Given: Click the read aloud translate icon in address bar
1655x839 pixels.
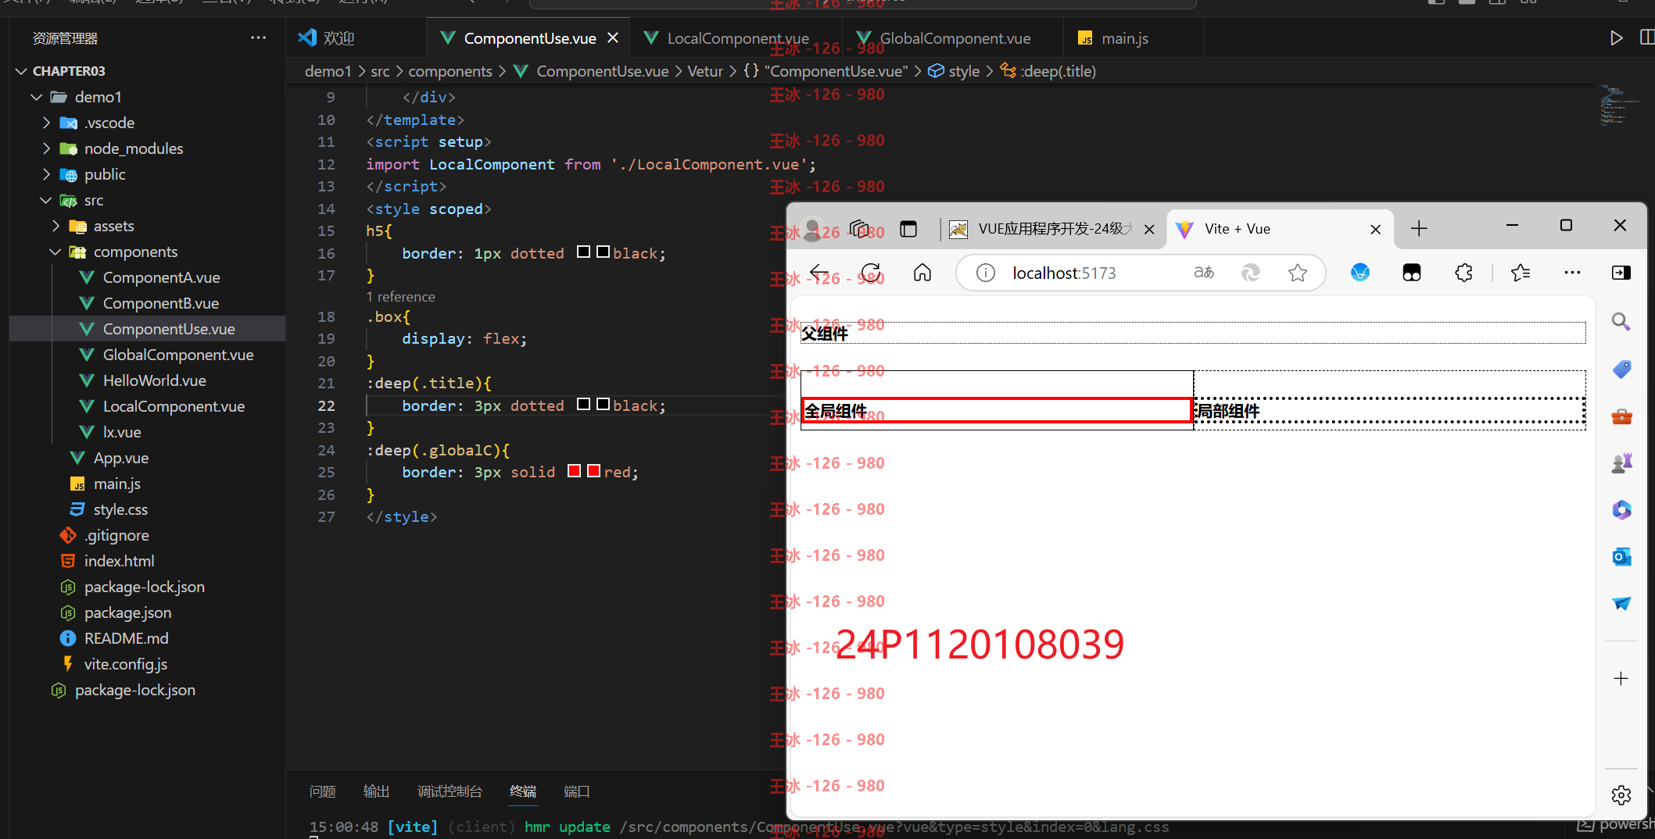Looking at the screenshot, I should pyautogui.click(x=1204, y=272).
